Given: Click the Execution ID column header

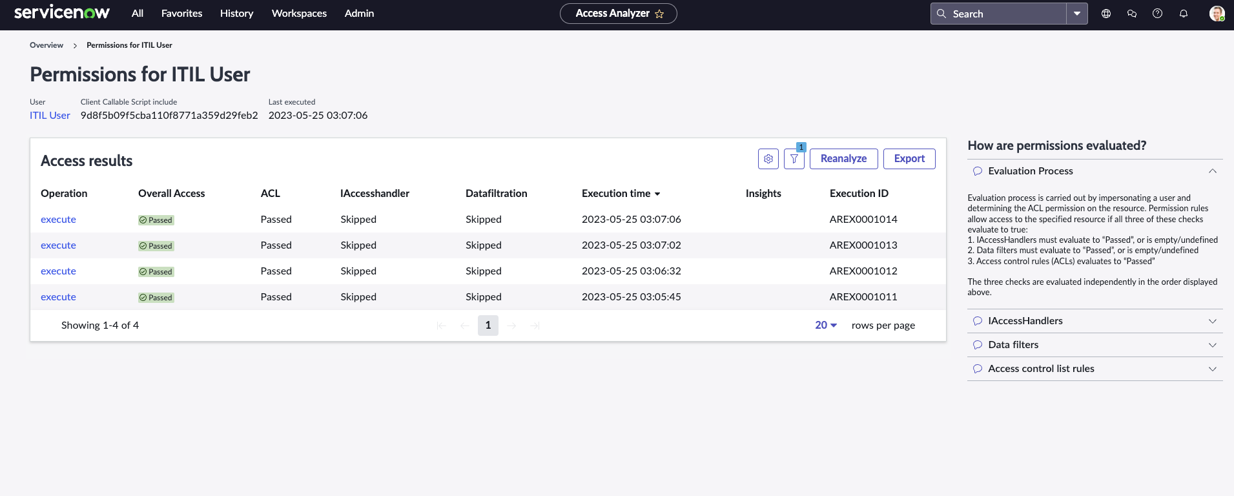Looking at the screenshot, I should tap(859, 194).
